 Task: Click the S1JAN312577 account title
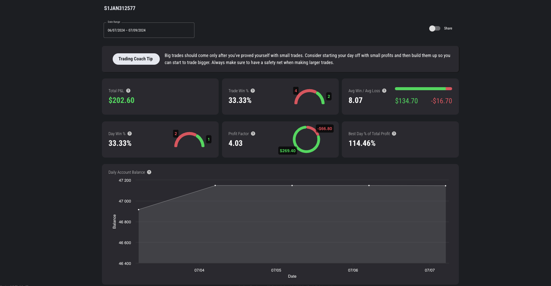tap(120, 8)
